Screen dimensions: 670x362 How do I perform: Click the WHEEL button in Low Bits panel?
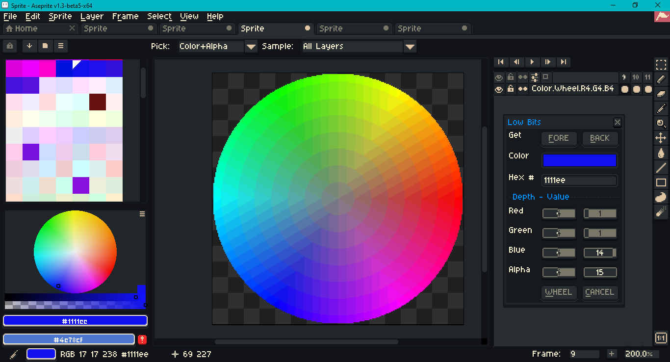click(559, 292)
